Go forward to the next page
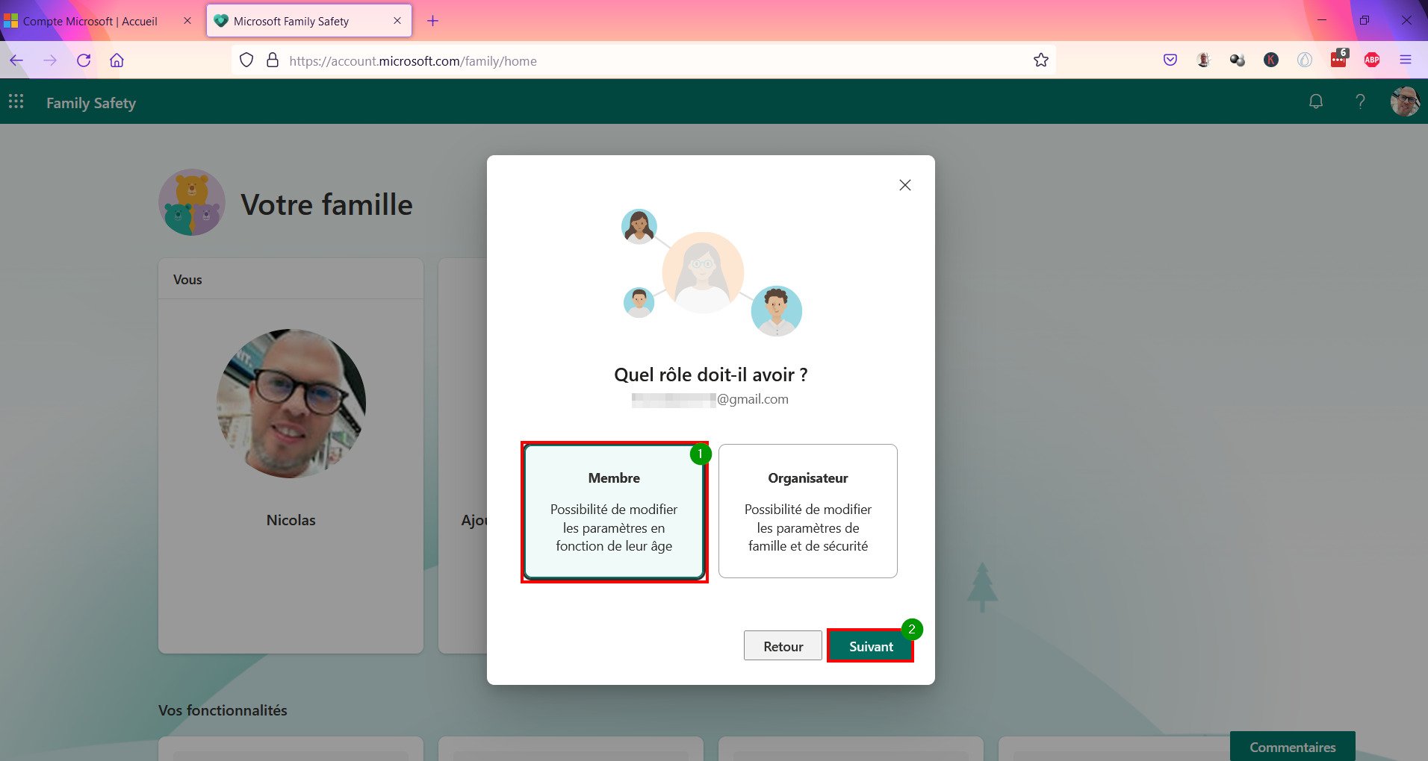This screenshot has width=1428, height=761. point(50,60)
